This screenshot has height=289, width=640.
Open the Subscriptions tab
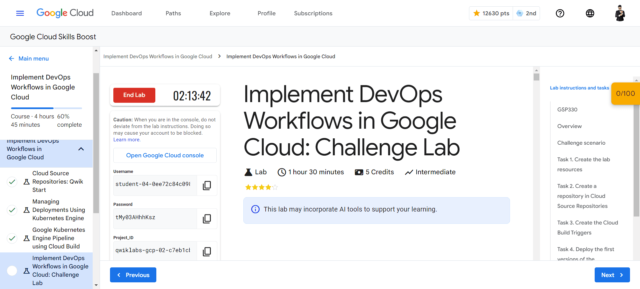[313, 13]
